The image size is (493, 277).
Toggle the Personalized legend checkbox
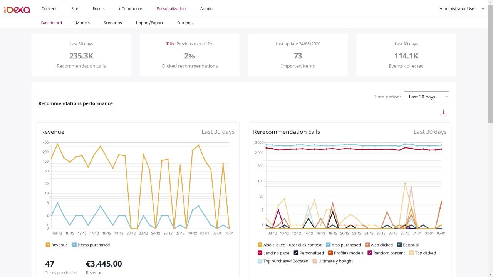click(296, 253)
